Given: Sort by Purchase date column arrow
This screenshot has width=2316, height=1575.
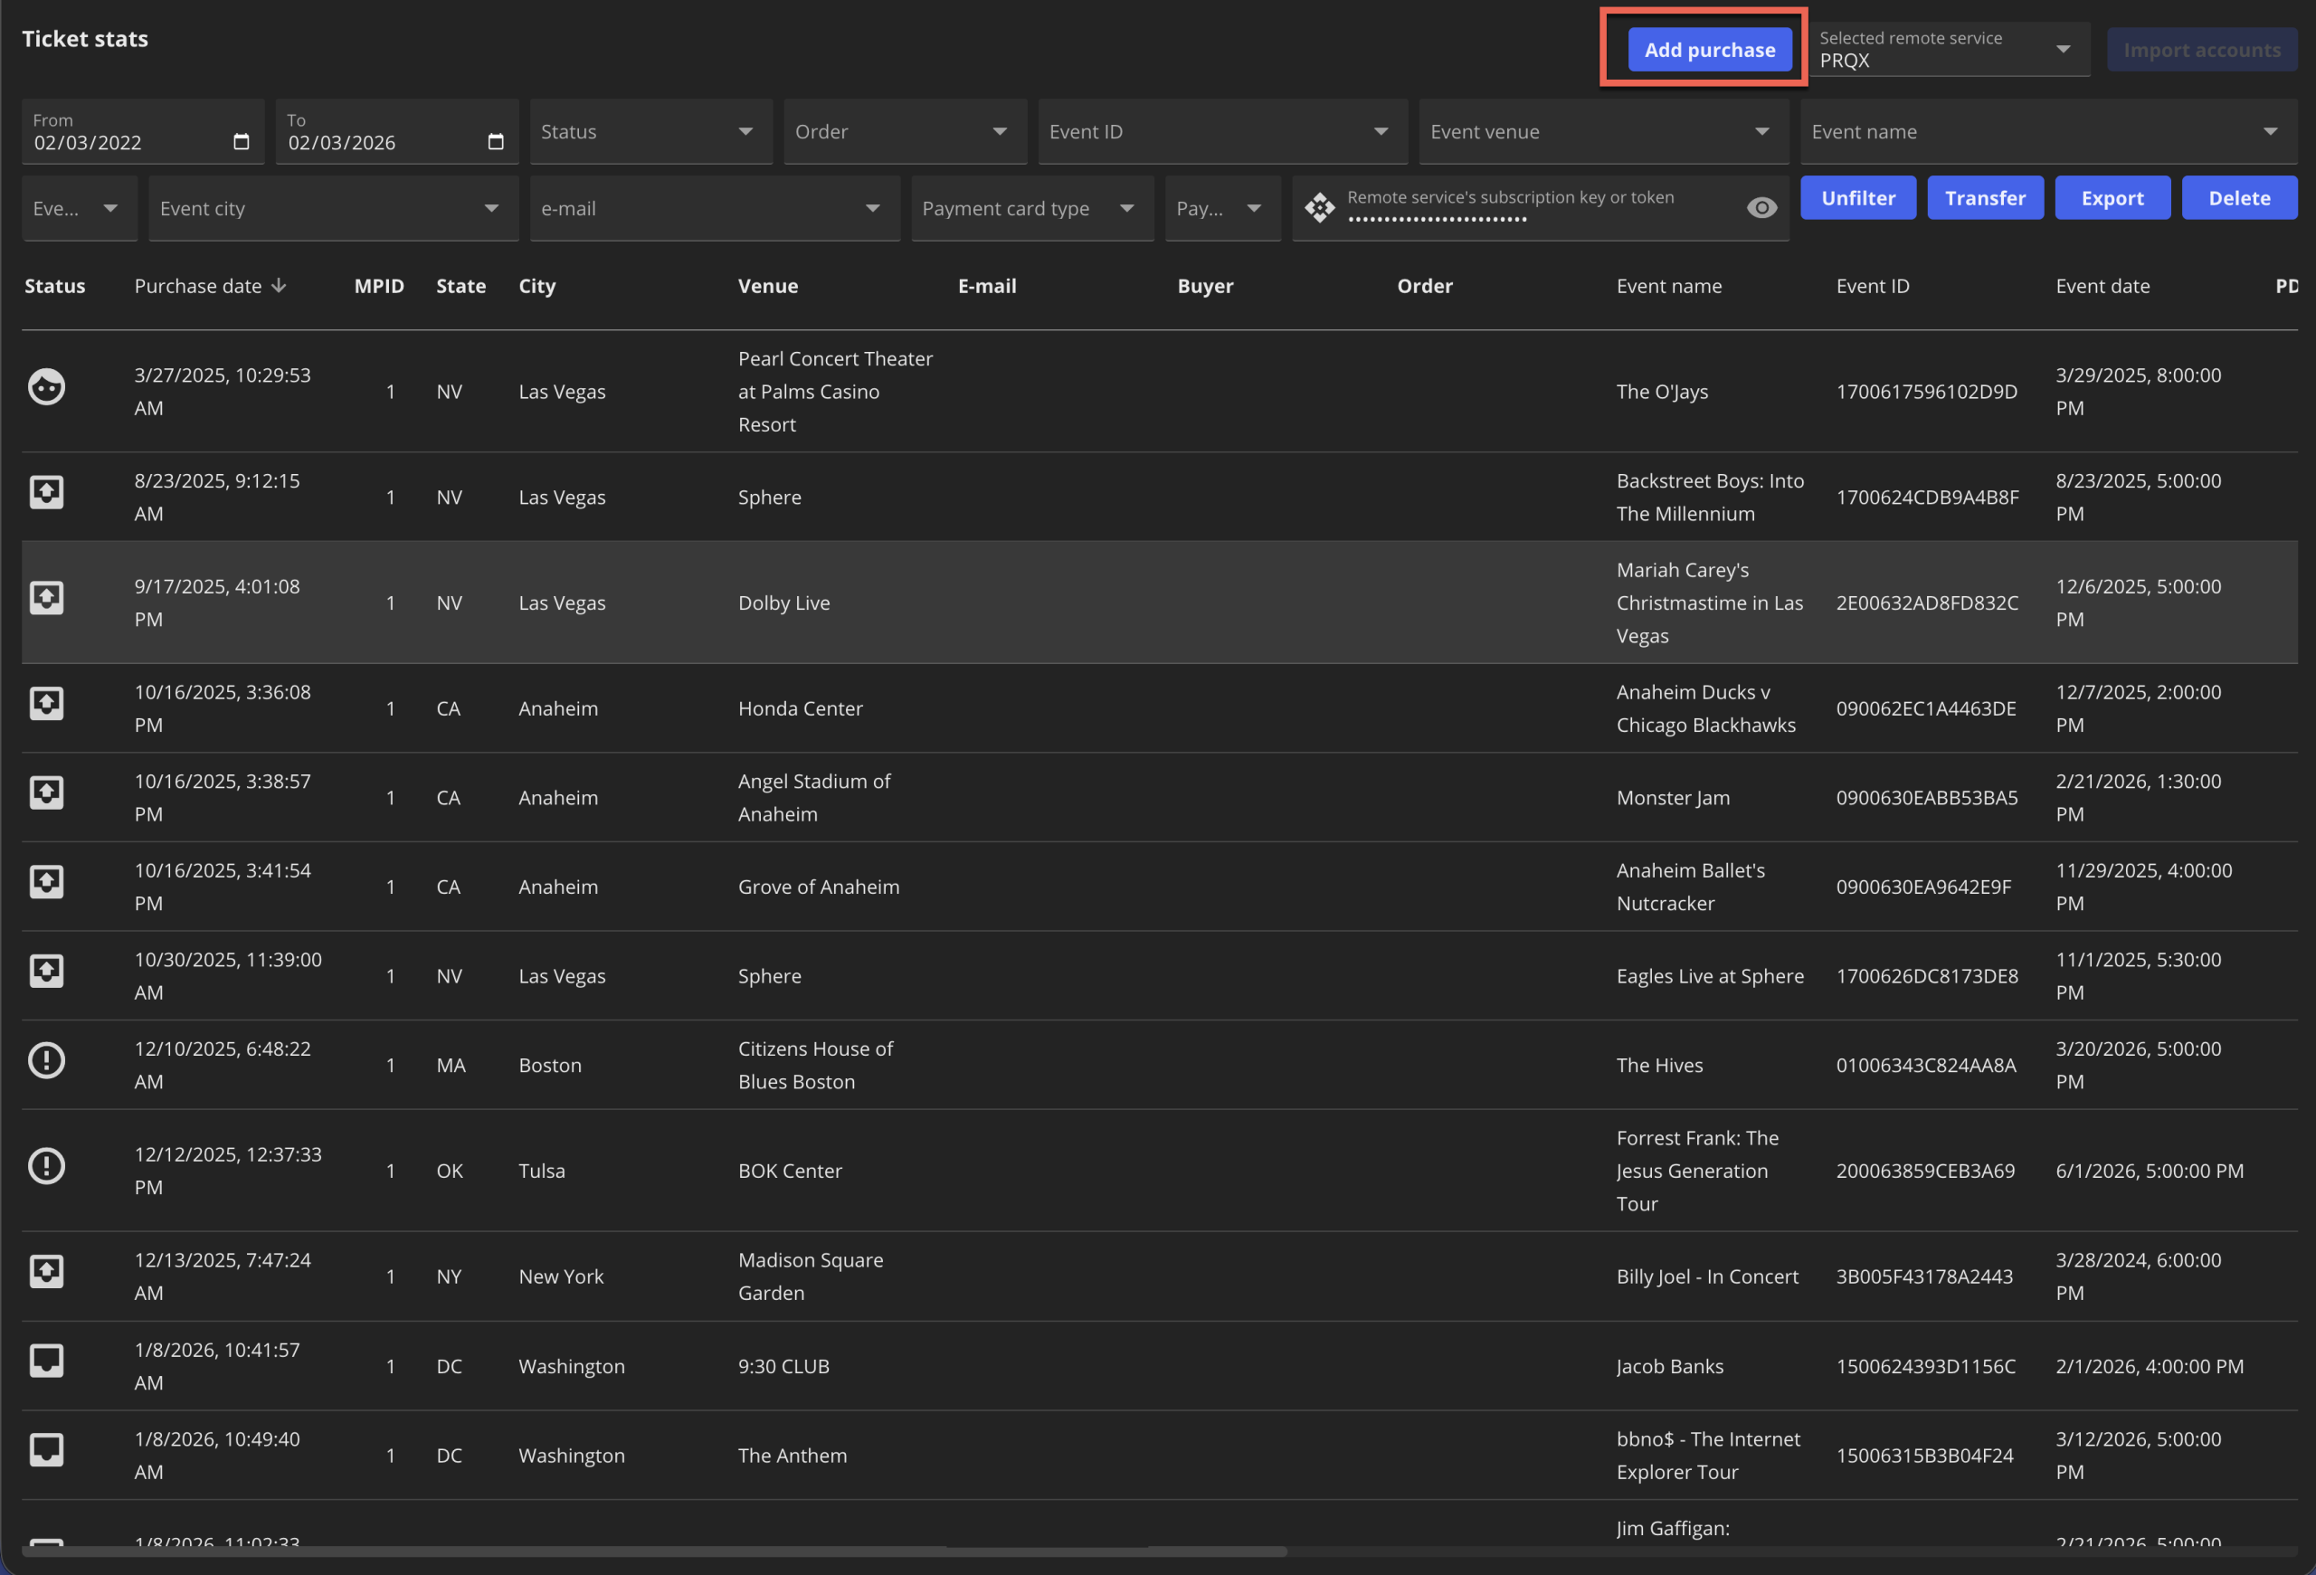Looking at the screenshot, I should click(x=279, y=286).
